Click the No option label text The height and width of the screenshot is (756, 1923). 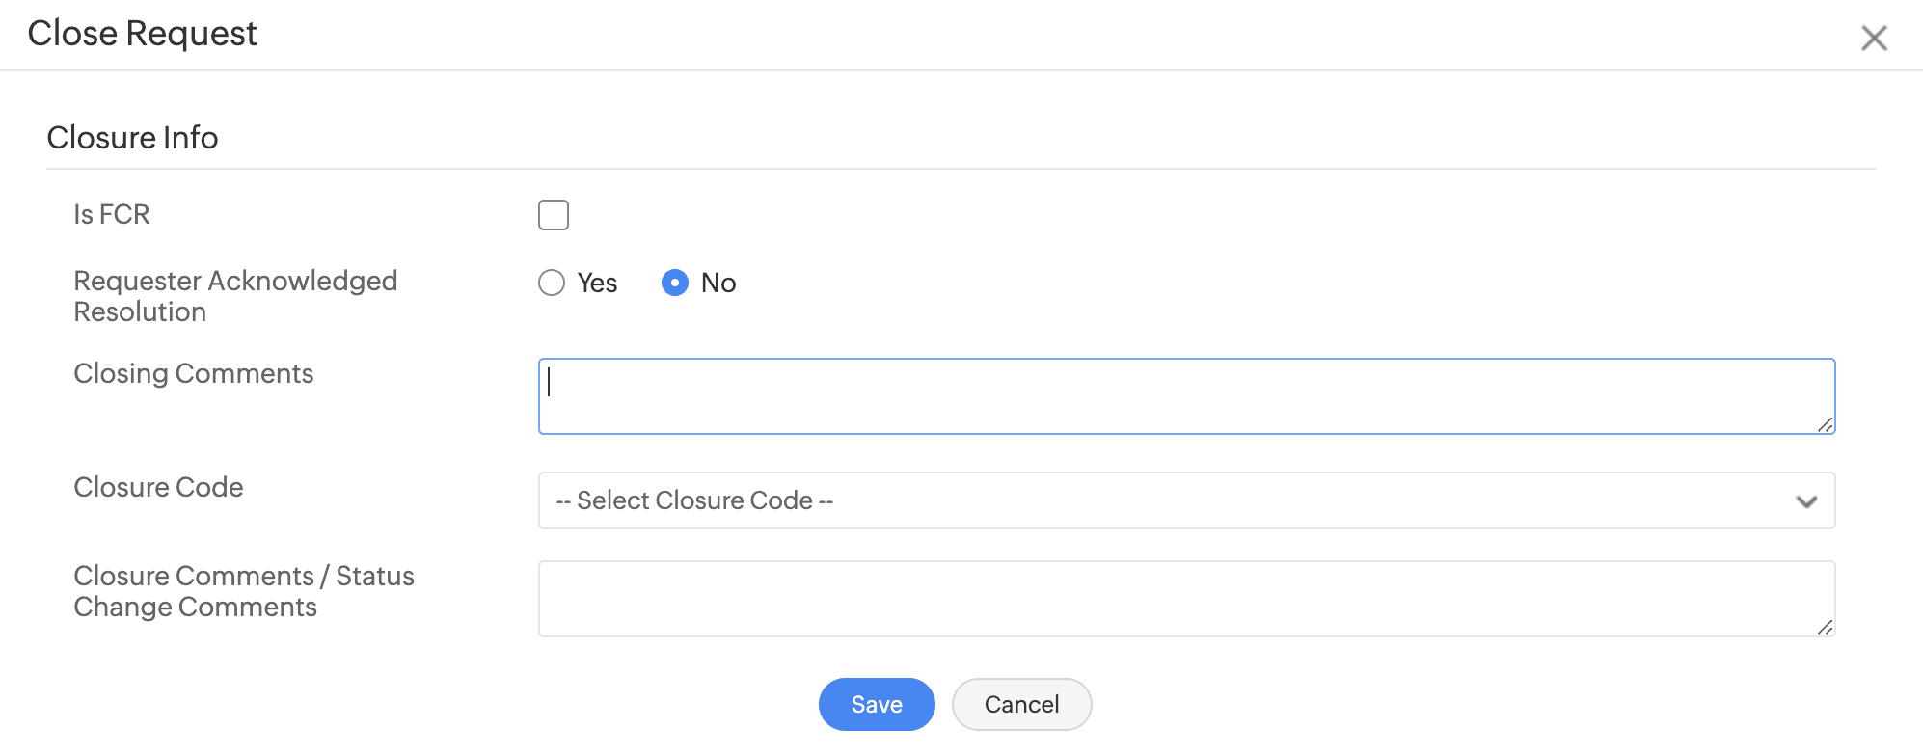[x=718, y=283]
